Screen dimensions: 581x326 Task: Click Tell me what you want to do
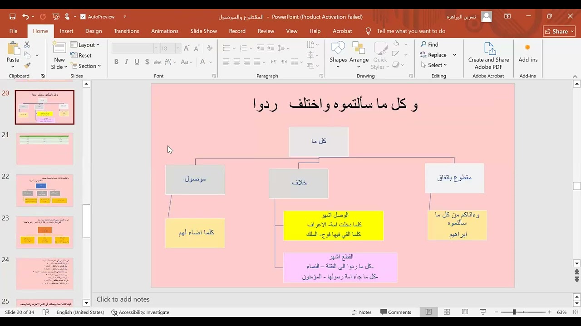coord(405,31)
